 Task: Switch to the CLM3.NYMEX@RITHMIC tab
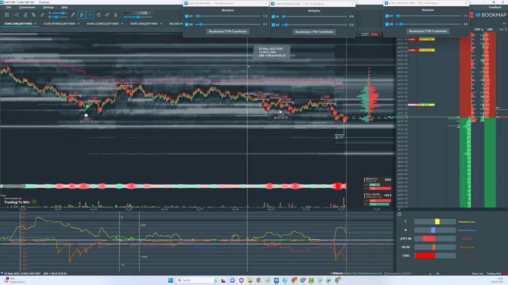[60, 23]
